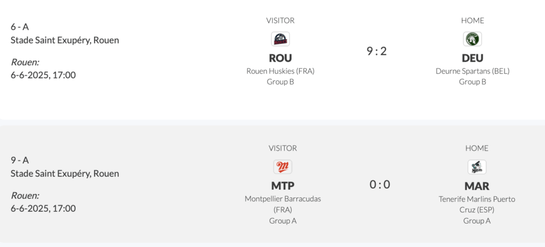The width and height of the screenshot is (545, 247).
Task: Click the Rouen Huskies team logo
Action: coord(280,39)
